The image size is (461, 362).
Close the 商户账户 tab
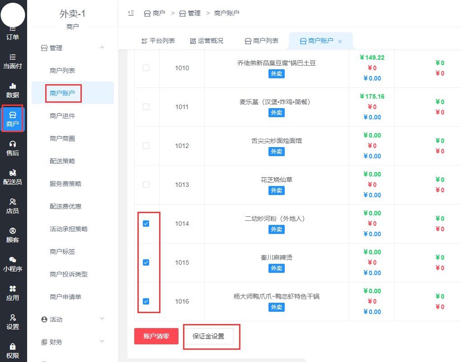(340, 42)
